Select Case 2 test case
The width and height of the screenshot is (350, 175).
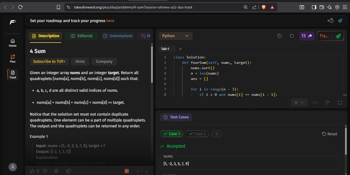[x=197, y=134]
